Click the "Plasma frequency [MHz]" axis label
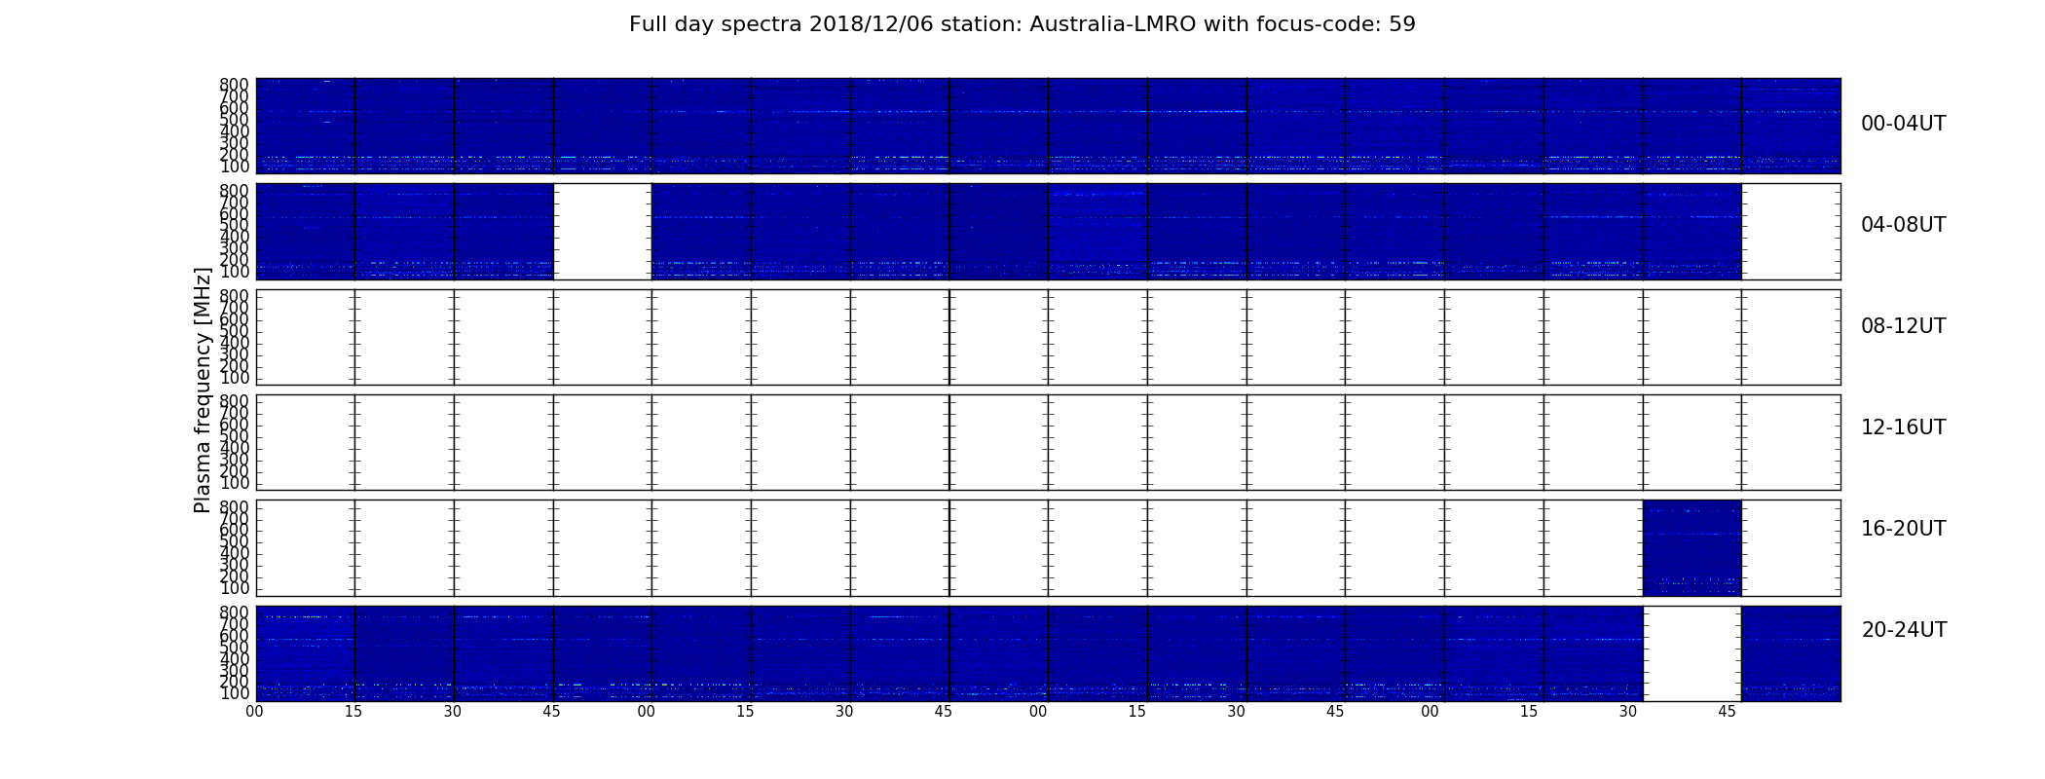This screenshot has height=779, width=2045. click(203, 389)
